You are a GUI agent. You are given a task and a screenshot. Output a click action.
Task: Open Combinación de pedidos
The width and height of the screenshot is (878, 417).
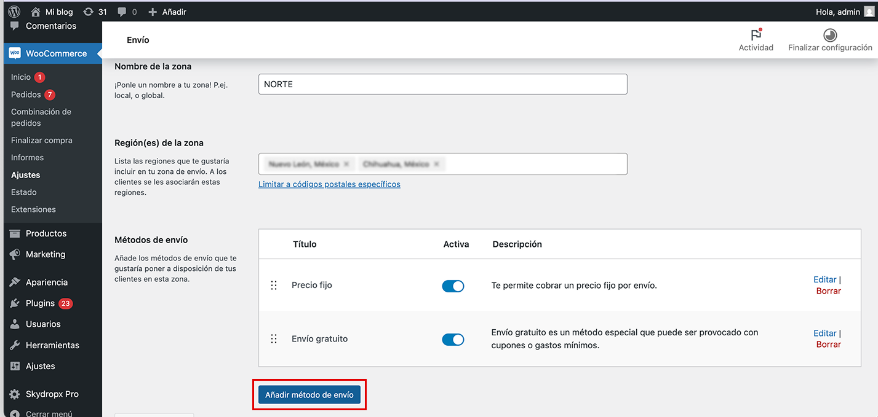click(41, 117)
